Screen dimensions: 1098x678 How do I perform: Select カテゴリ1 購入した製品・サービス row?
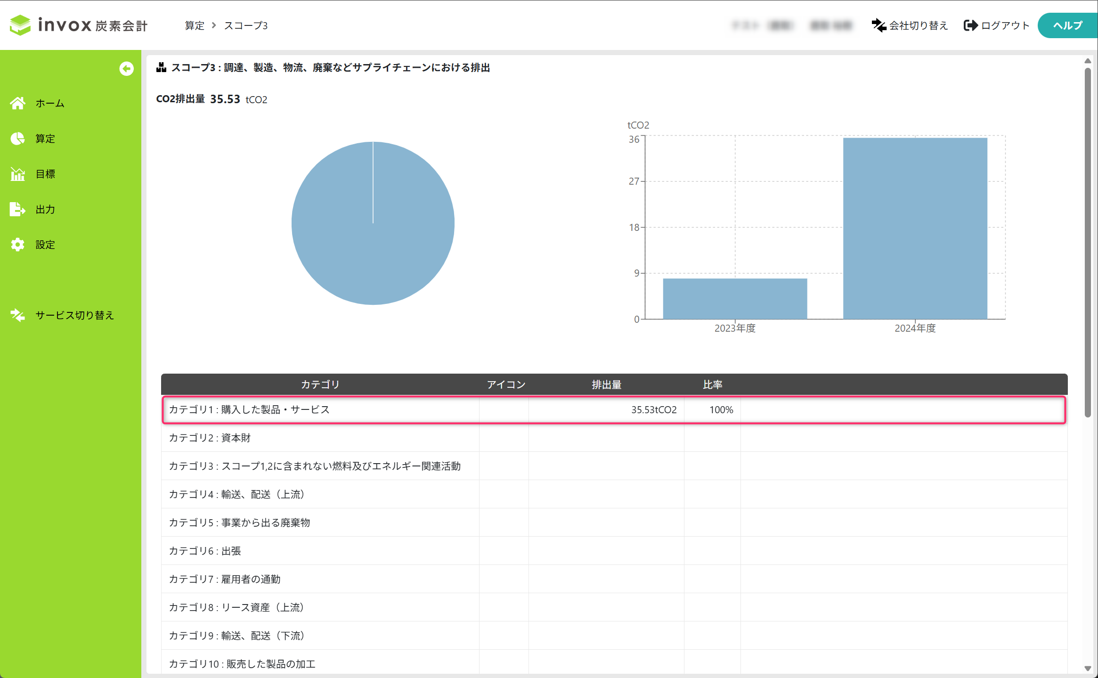[x=249, y=410]
